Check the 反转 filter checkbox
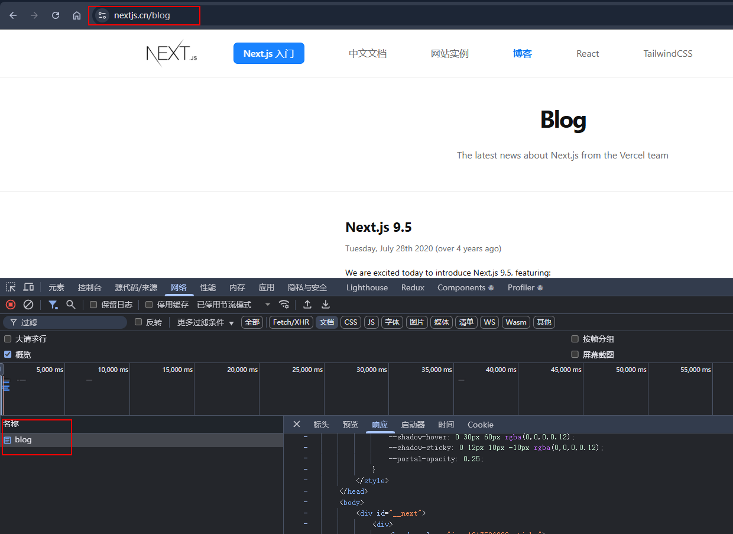The image size is (733, 534). [138, 322]
